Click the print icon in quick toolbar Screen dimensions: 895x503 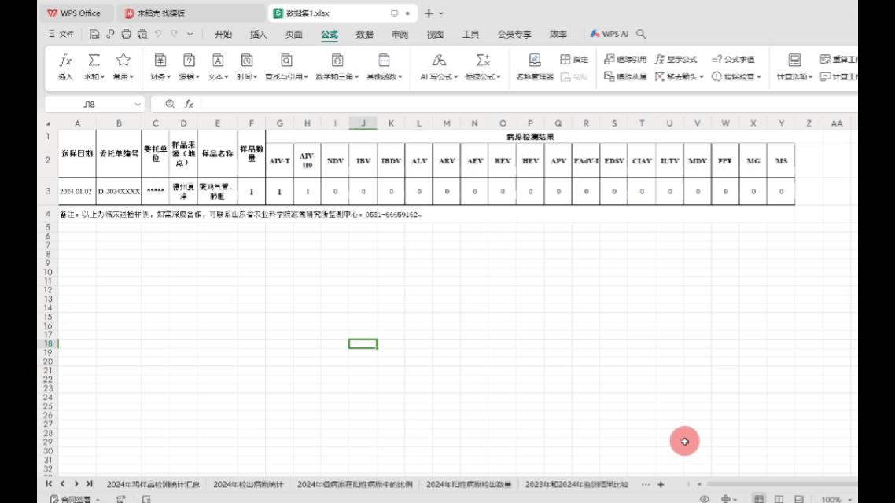[x=126, y=35]
